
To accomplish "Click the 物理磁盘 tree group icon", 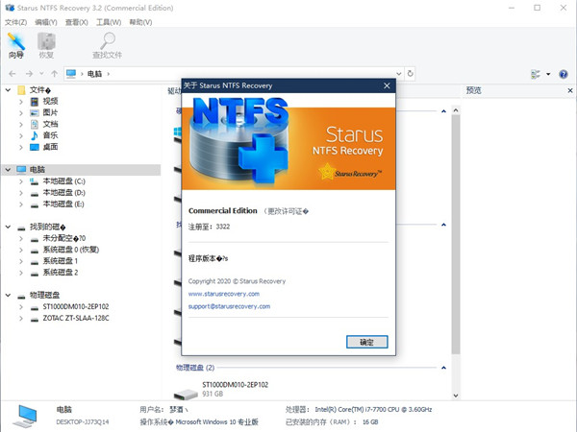I will [x=21, y=296].
